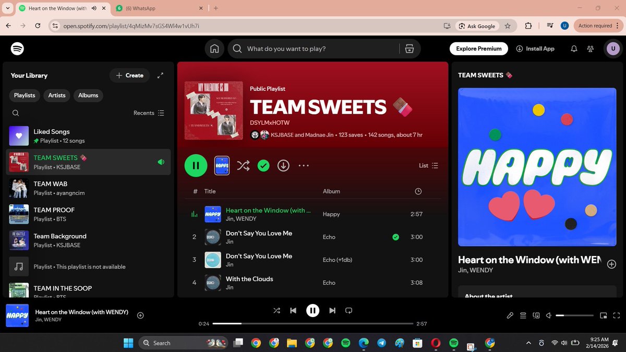Select Don't Say You Love Me from Echo (+1db)
This screenshot has width=626, height=352.
(312, 260)
